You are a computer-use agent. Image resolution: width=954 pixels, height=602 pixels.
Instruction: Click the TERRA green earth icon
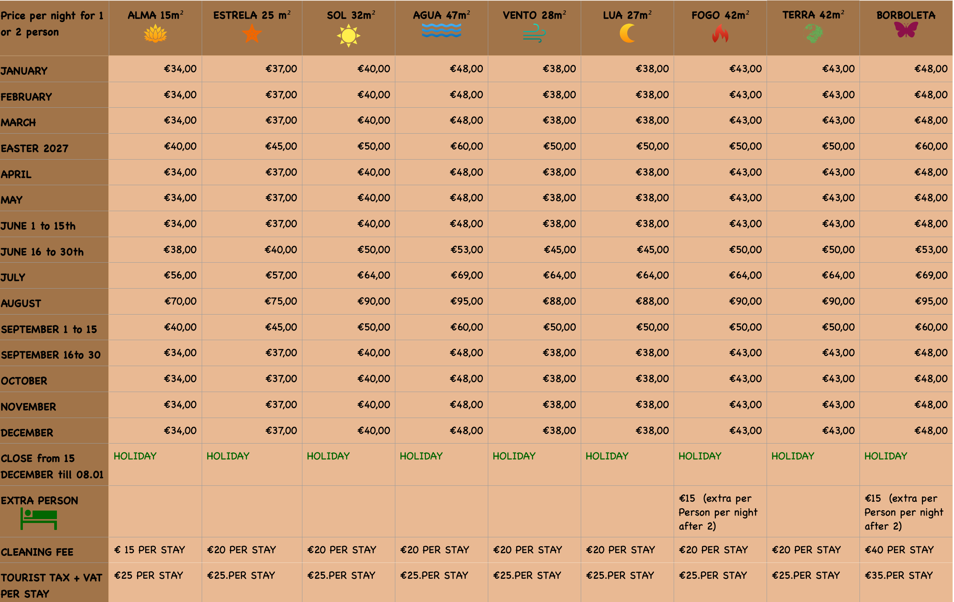point(813,34)
